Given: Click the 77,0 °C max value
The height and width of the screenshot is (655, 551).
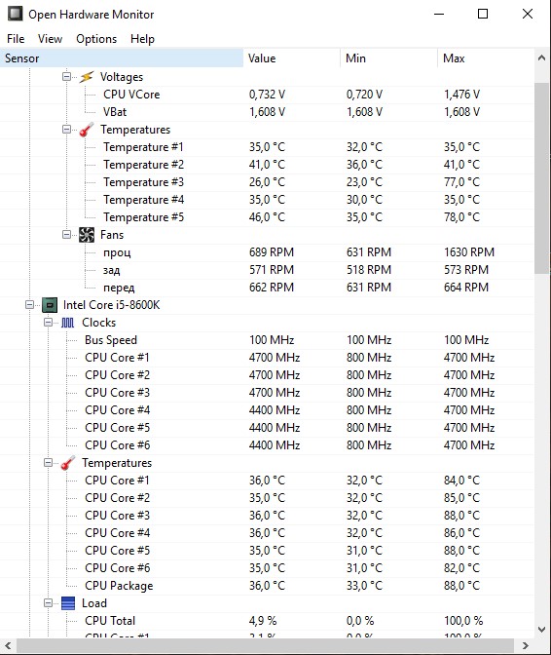Looking at the screenshot, I should click(x=461, y=182).
